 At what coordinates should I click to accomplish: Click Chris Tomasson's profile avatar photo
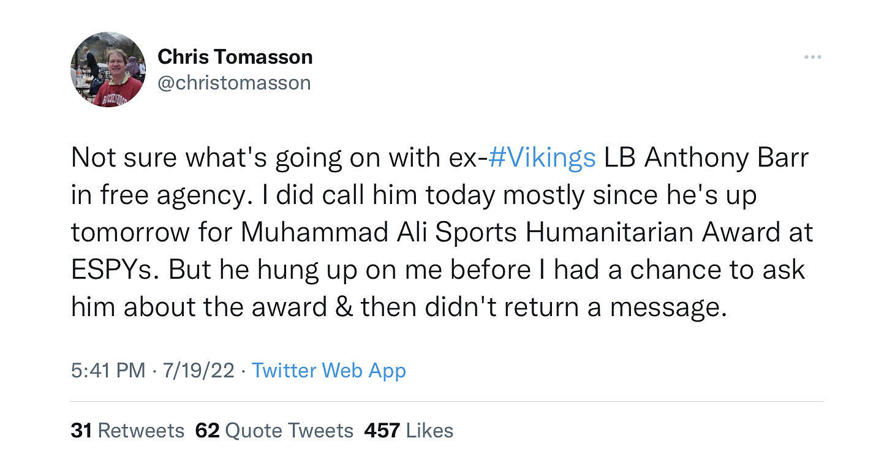click(x=108, y=70)
